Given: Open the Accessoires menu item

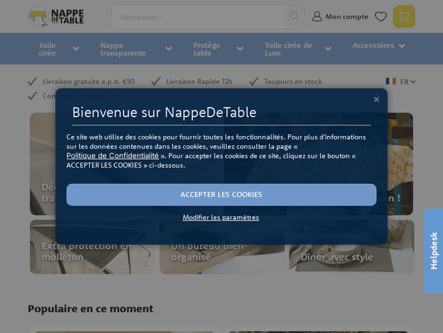Looking at the screenshot, I should [373, 46].
